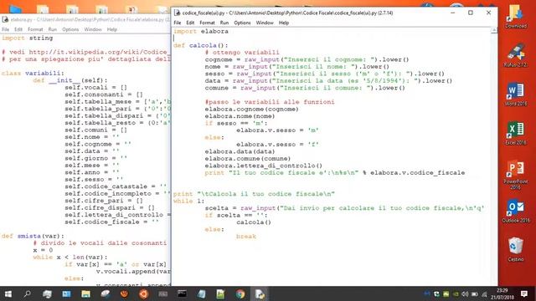Image resolution: width=536 pixels, height=301 pixels.
Task: Open Google Chrome from the taskbar
Action: coord(240,293)
